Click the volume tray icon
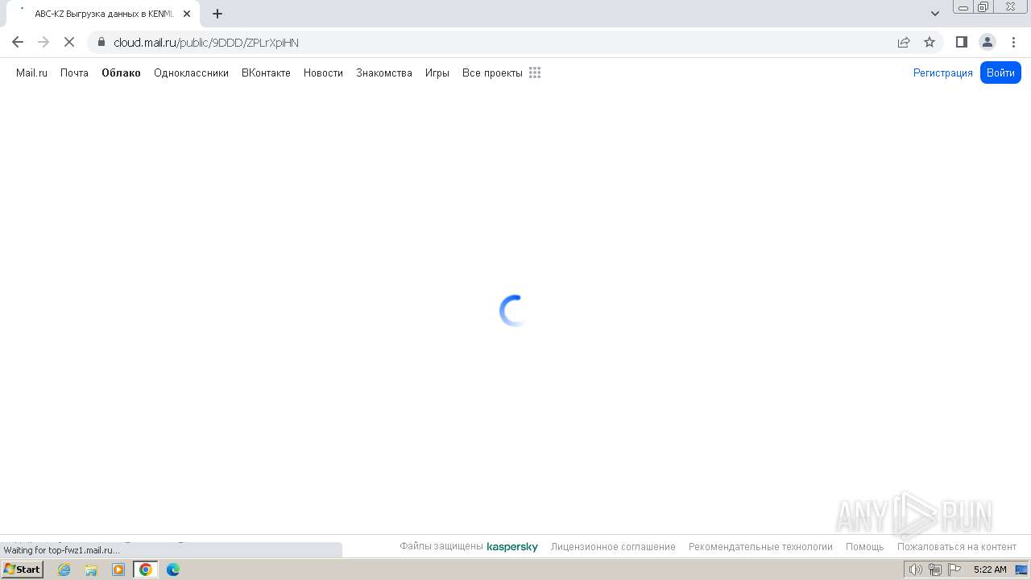This screenshot has height=580, width=1031. (x=915, y=570)
